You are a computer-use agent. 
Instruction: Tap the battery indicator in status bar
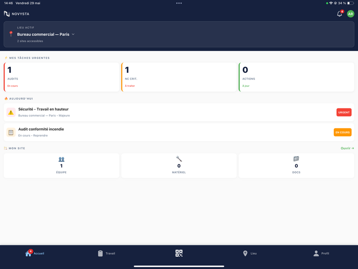pyautogui.click(x=350, y=3)
